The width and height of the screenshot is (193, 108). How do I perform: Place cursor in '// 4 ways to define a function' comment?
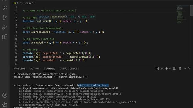49,11
